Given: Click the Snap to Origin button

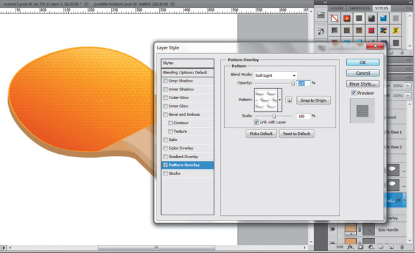Looking at the screenshot, I should [313, 101].
